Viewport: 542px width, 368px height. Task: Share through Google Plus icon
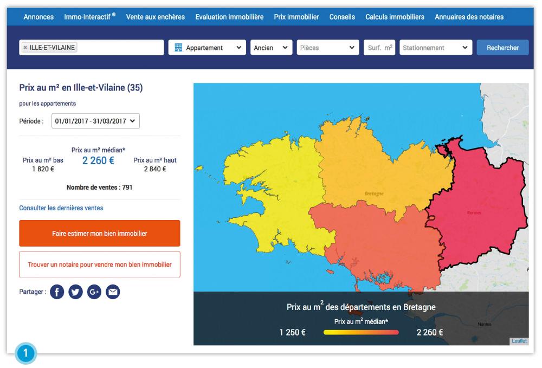tap(94, 292)
